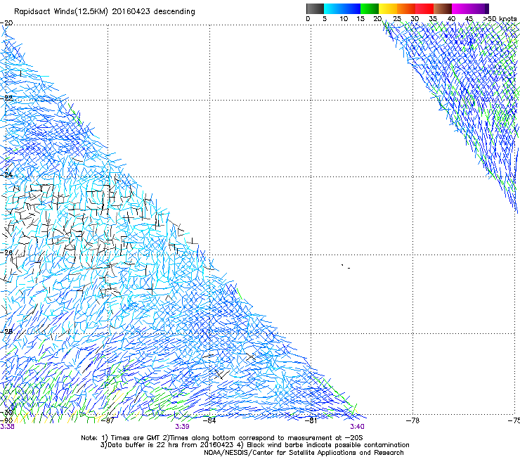Click the green 15-20 knots color segment
This screenshot has width=520, height=457.
(x=370, y=8)
